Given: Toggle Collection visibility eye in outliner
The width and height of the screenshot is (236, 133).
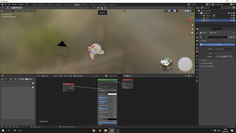Looking at the screenshot, I should click(x=231, y=13).
